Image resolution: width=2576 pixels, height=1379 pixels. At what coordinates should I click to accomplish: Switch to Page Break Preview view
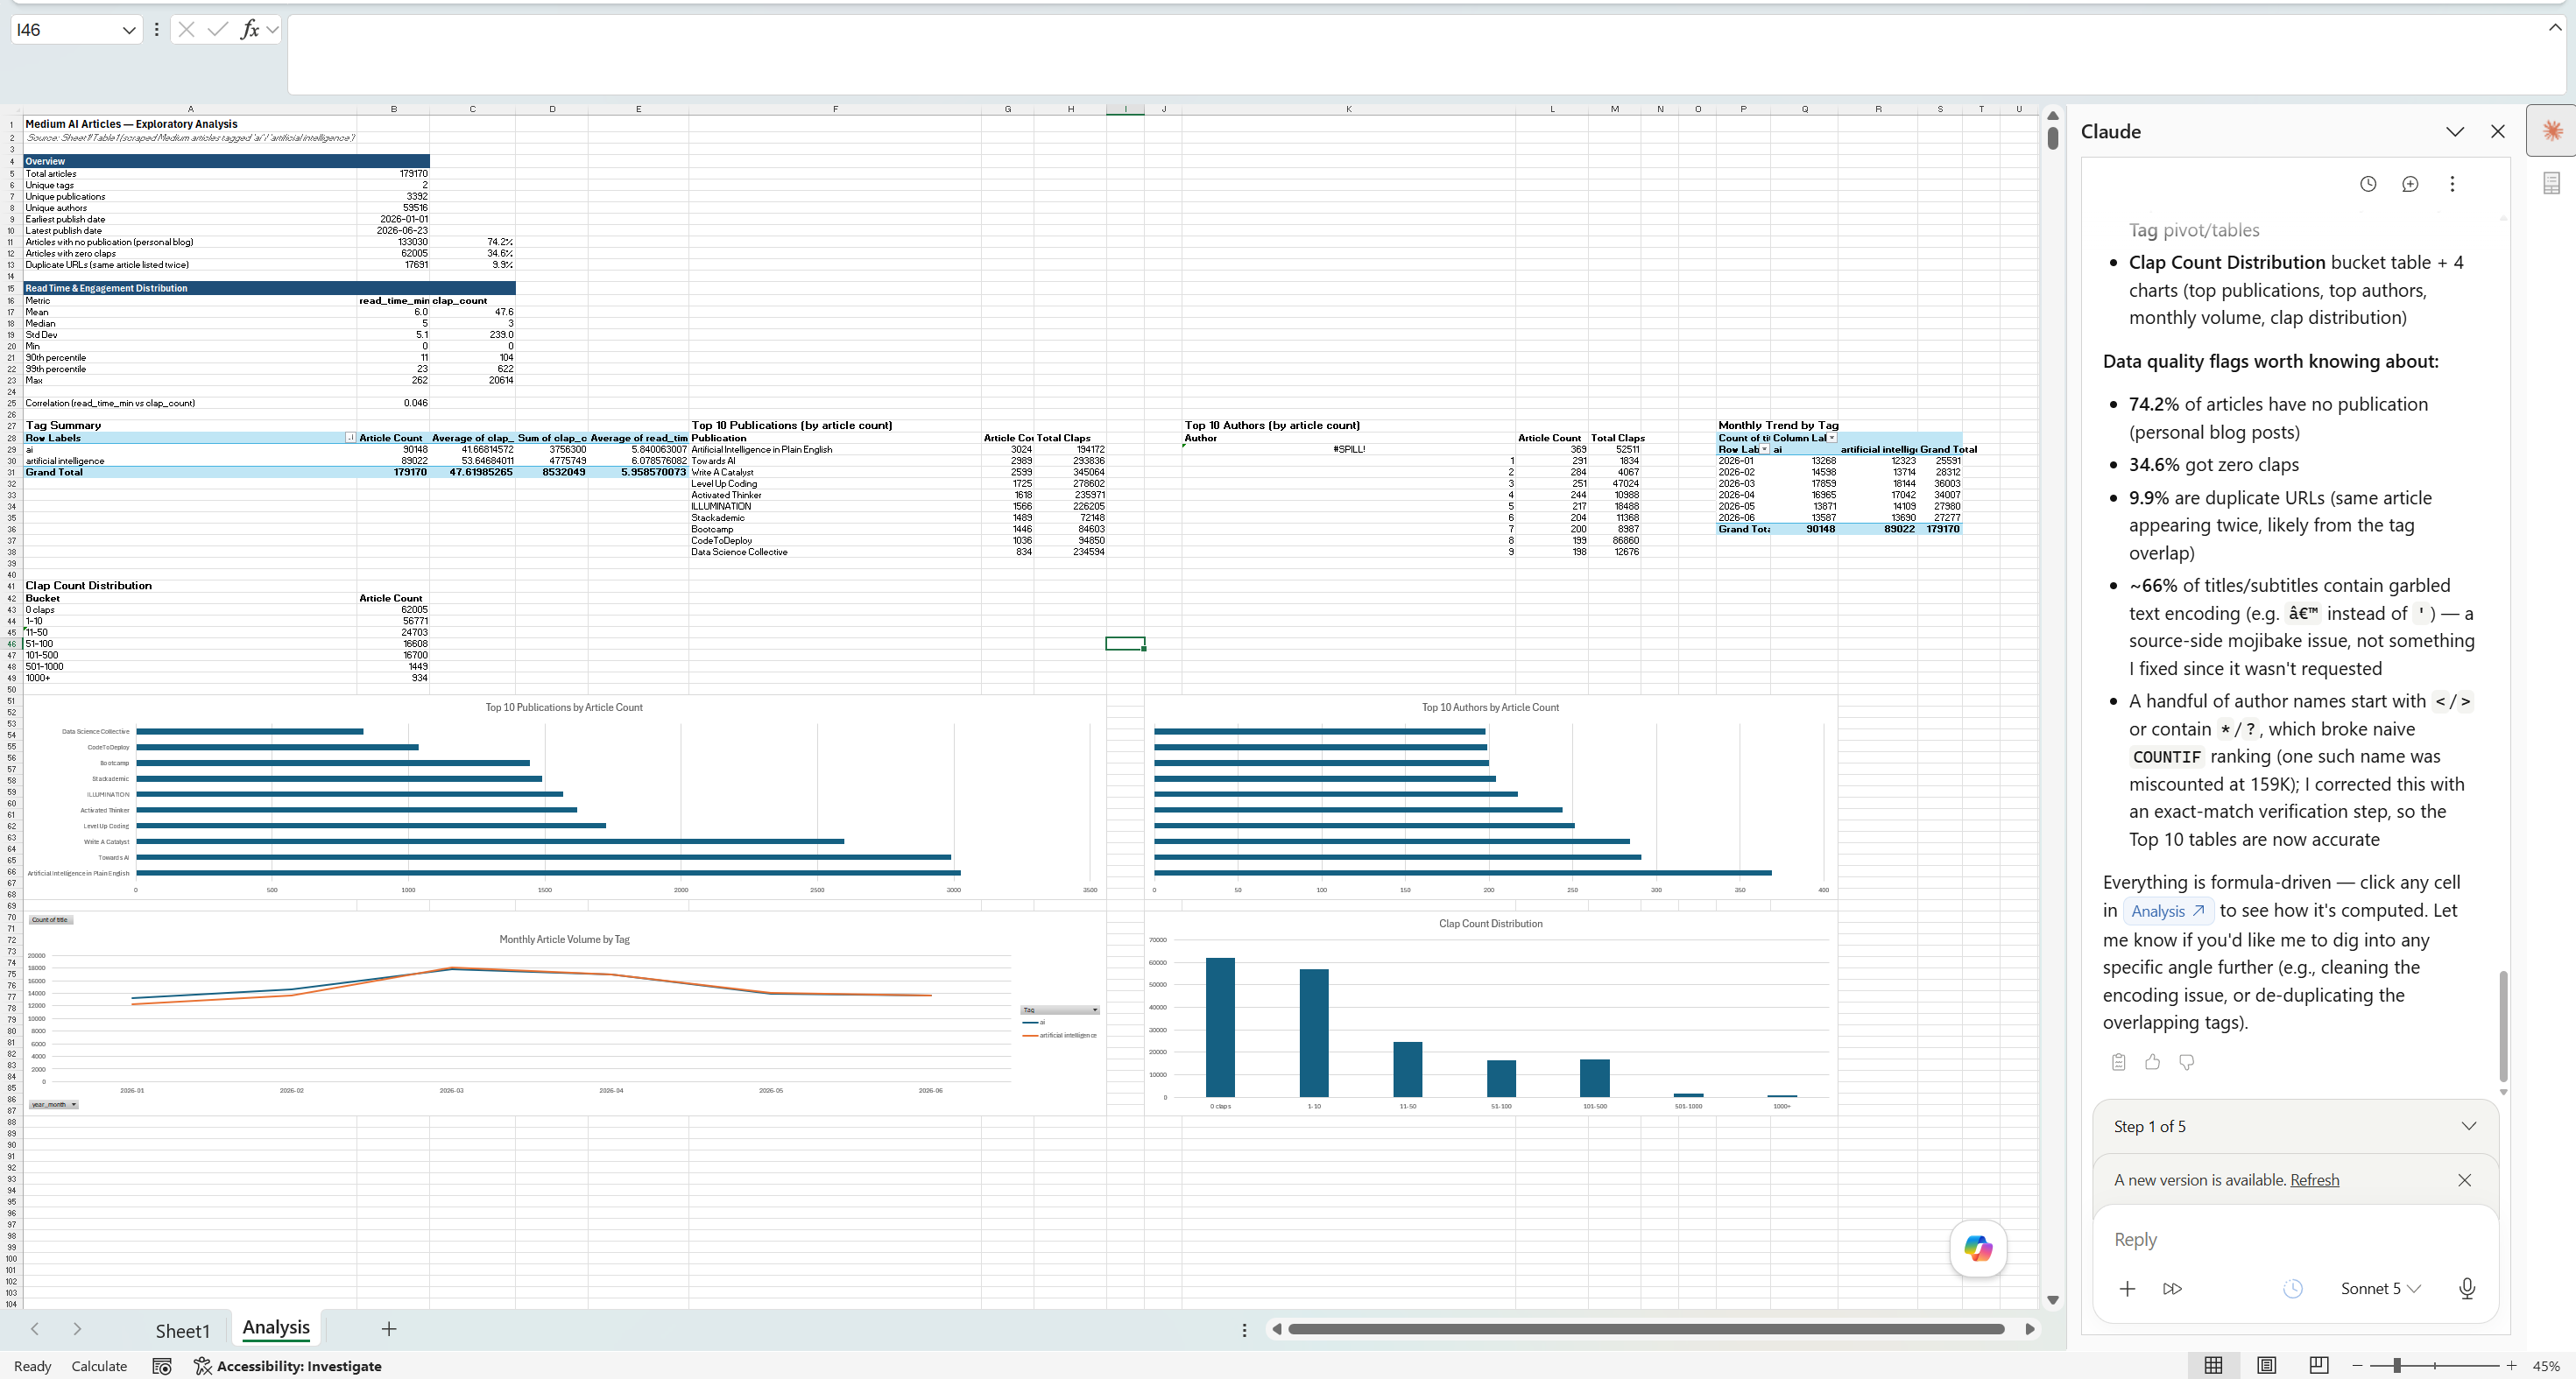2319,1365
